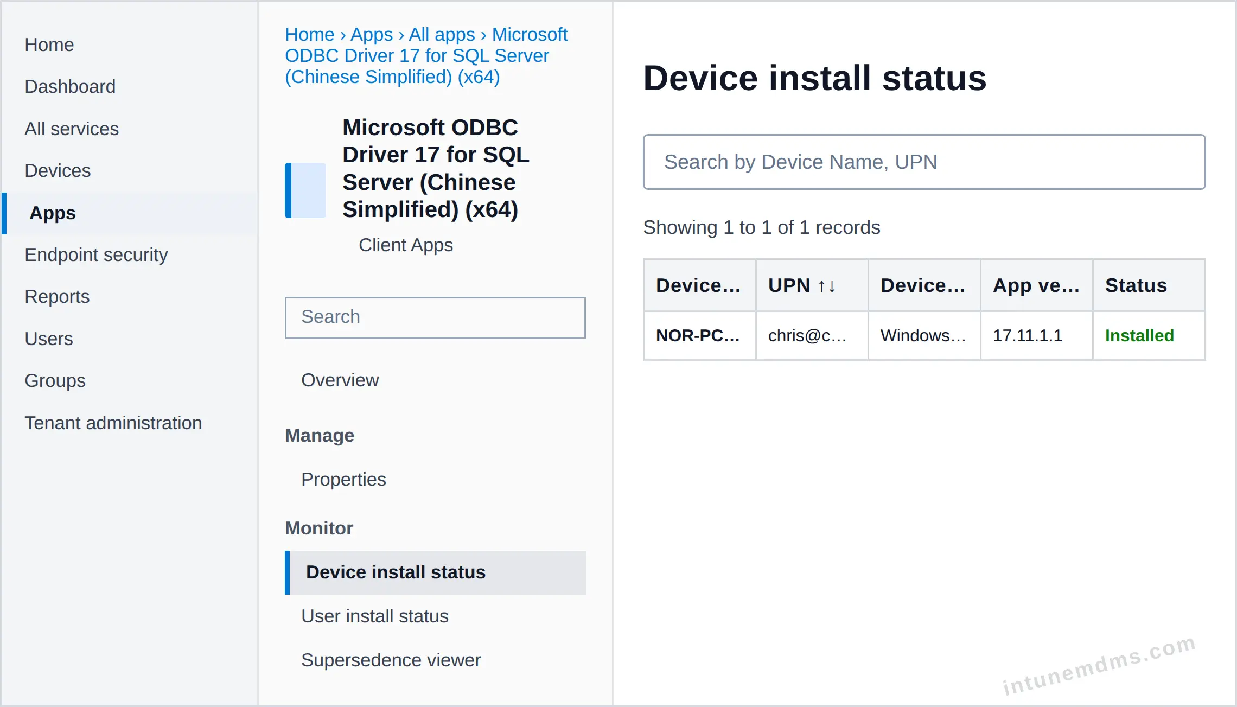This screenshot has width=1237, height=707.
Task: Click the Manage section heading
Action: coord(320,435)
